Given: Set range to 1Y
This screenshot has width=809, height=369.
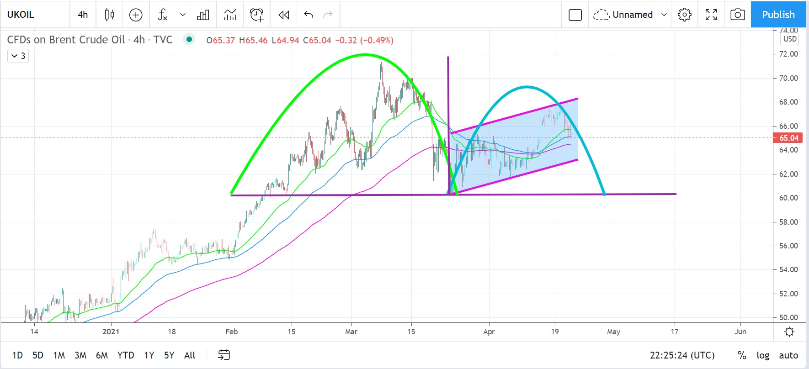Looking at the screenshot, I should tap(149, 355).
